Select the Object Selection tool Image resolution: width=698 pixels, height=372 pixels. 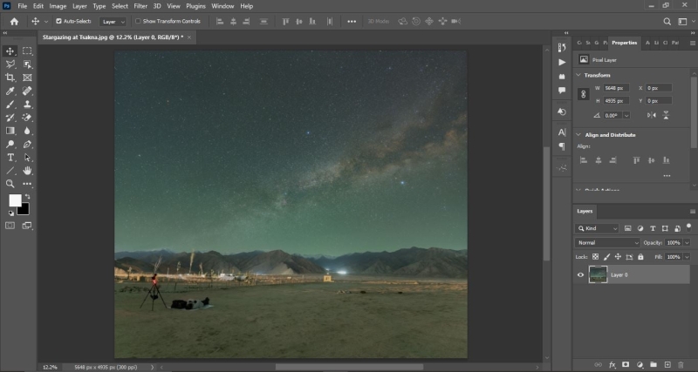coord(27,64)
